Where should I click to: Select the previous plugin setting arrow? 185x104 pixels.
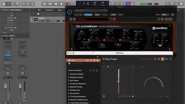(x=76, y=15)
